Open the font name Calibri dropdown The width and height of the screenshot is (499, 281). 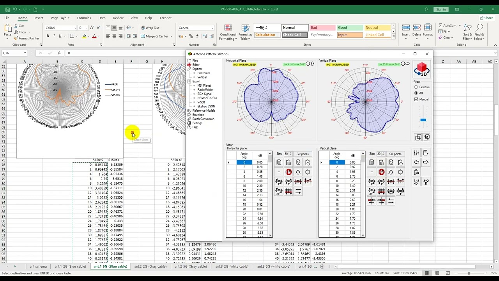75,28
